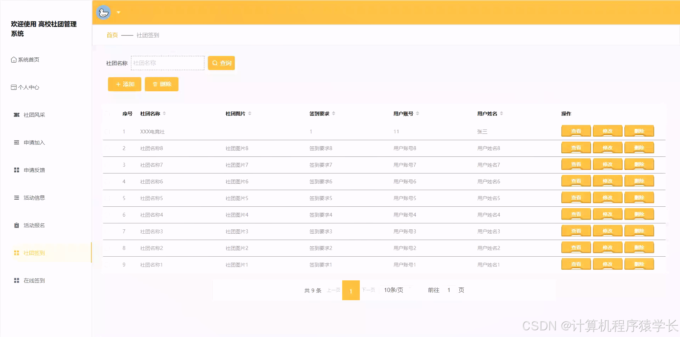The image size is (680, 337).
Task: Click 删除 for the 社团名称6 row
Action: coord(639,181)
